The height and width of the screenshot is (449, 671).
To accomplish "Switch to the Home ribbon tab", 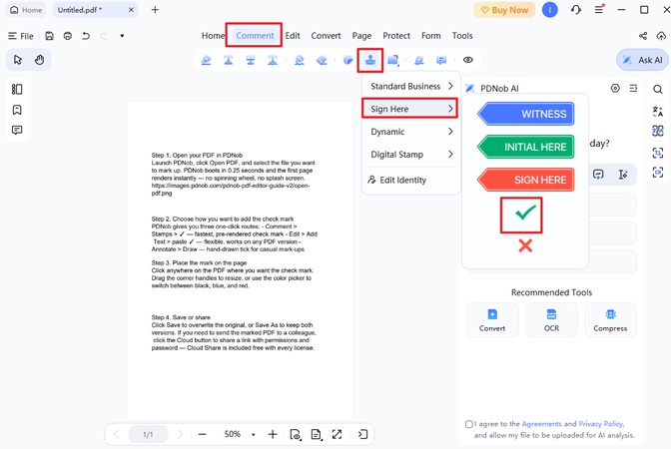I will click(x=213, y=36).
